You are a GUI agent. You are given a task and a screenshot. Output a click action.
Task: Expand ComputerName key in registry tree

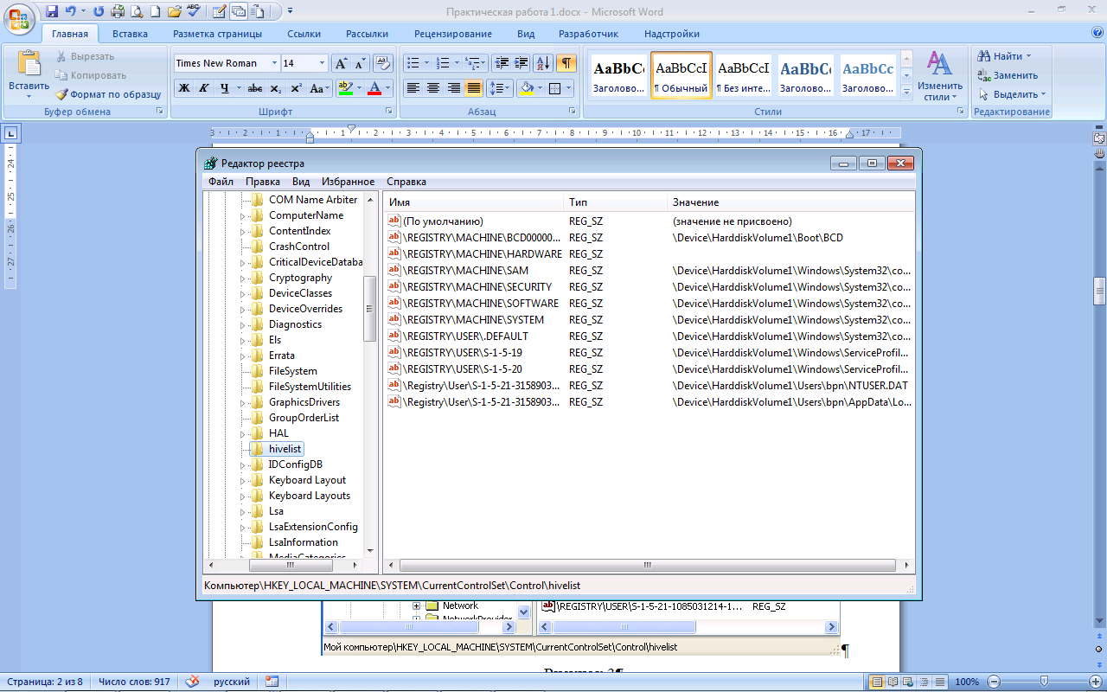[242, 215]
